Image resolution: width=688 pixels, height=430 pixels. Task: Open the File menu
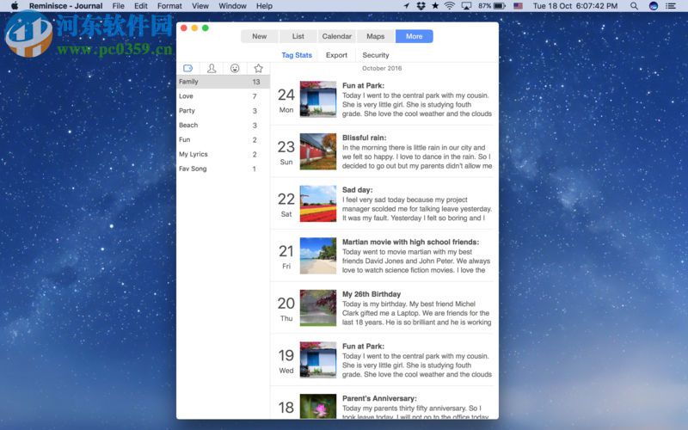[x=119, y=6]
